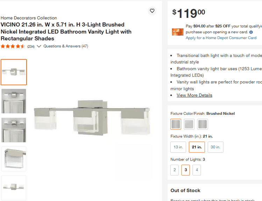Choose 2 for number of lights
262x201 pixels.
pyautogui.click(x=175, y=170)
